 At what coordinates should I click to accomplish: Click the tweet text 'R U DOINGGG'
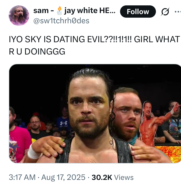pos(37,51)
